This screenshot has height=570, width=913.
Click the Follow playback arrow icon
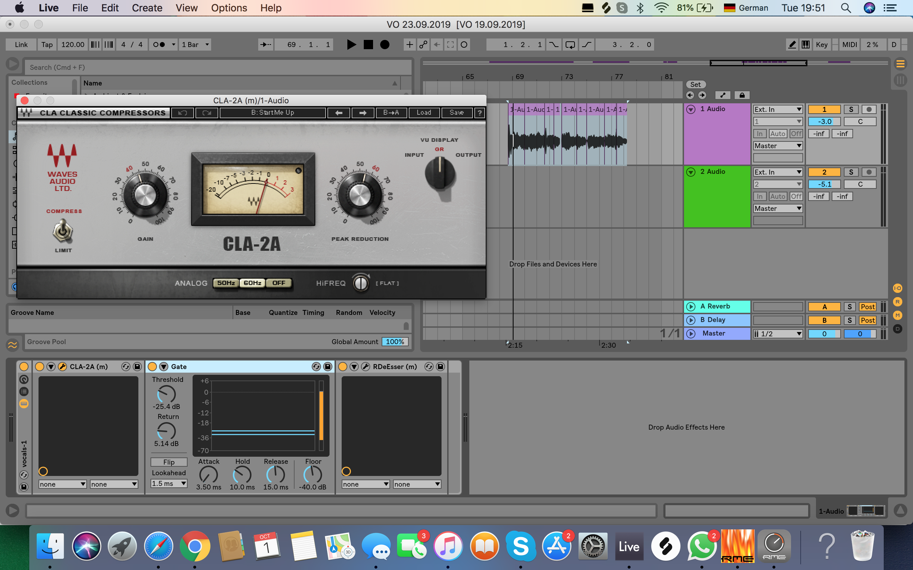click(266, 45)
